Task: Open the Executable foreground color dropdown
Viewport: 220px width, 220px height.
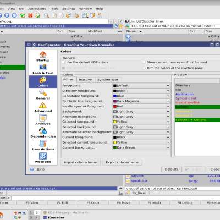Action: pyautogui.click(x=141, y=96)
